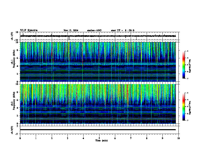Click the "start UT = 8 :50: 0" text
The width and height of the screenshot is (201, 155).
[x=123, y=30]
